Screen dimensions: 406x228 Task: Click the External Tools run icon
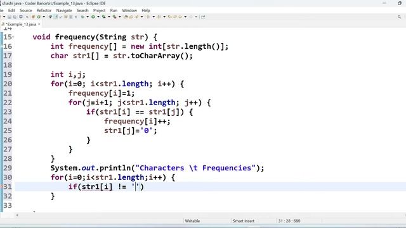click(x=114, y=17)
